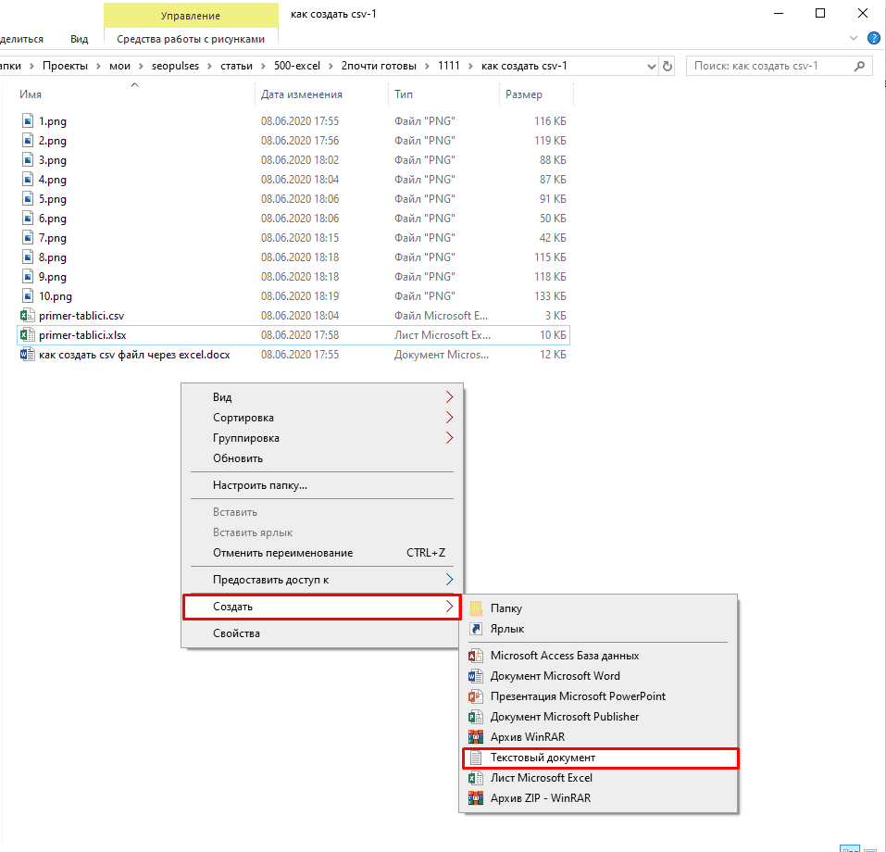This screenshot has height=852, width=886.
Task: Click the folder icon next to Папку
Action: 476,608
